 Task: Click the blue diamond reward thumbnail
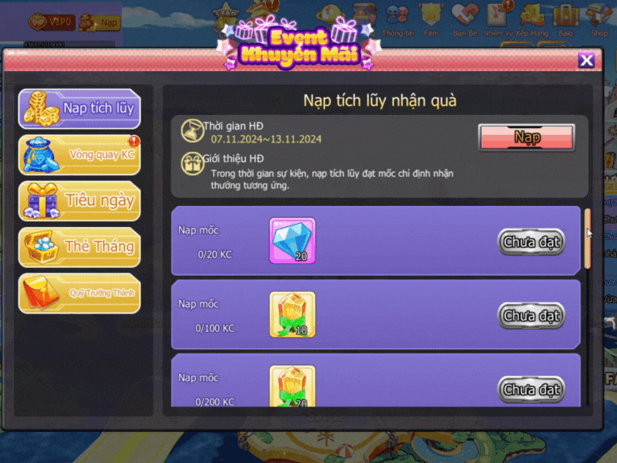coord(292,240)
